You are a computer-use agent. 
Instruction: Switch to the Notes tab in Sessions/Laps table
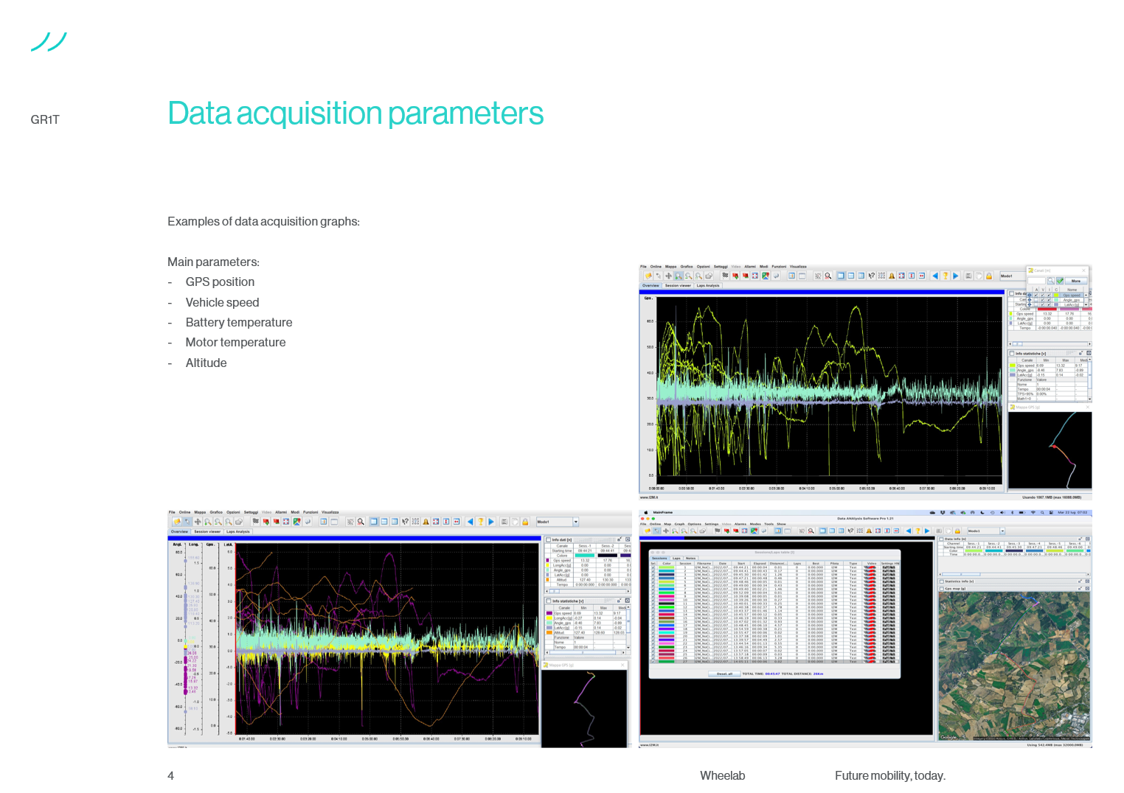tap(690, 558)
